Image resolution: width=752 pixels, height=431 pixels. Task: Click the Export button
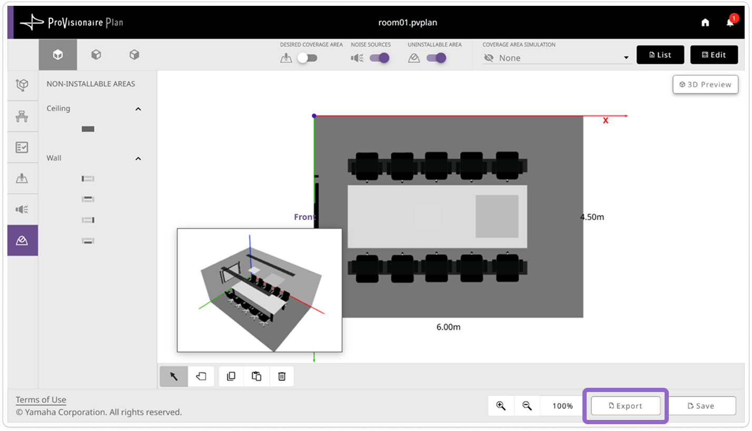[x=626, y=406]
